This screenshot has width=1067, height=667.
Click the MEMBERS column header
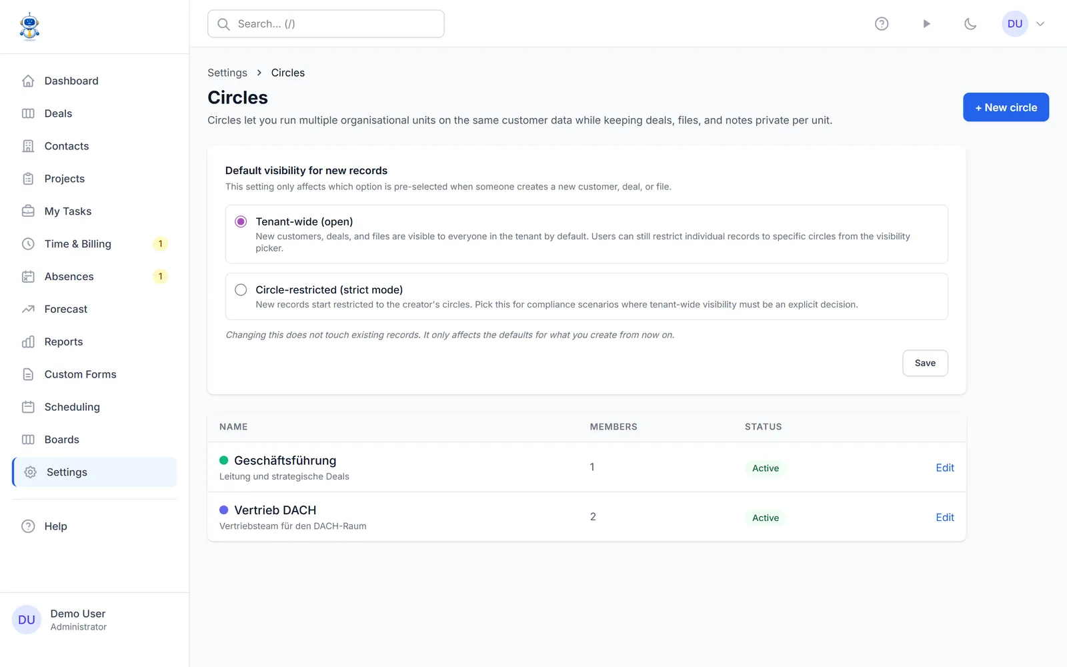click(x=614, y=427)
